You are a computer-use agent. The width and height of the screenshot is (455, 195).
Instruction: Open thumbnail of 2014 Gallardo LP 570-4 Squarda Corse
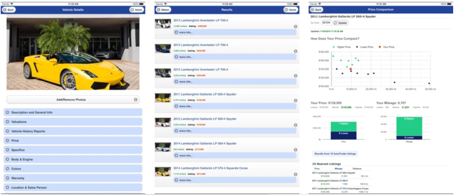(x=163, y=171)
